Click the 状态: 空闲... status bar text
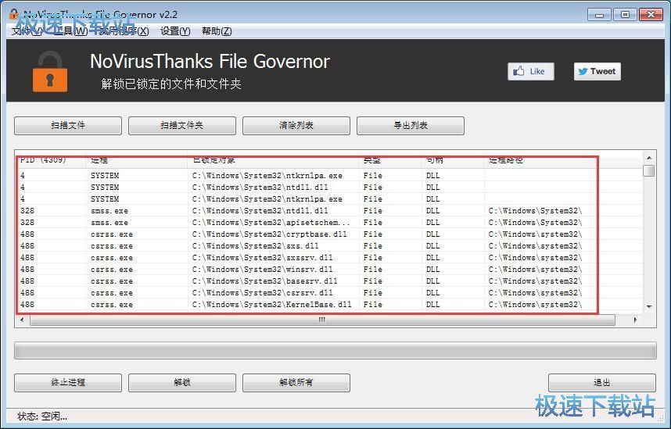The image size is (671, 429). [x=42, y=416]
